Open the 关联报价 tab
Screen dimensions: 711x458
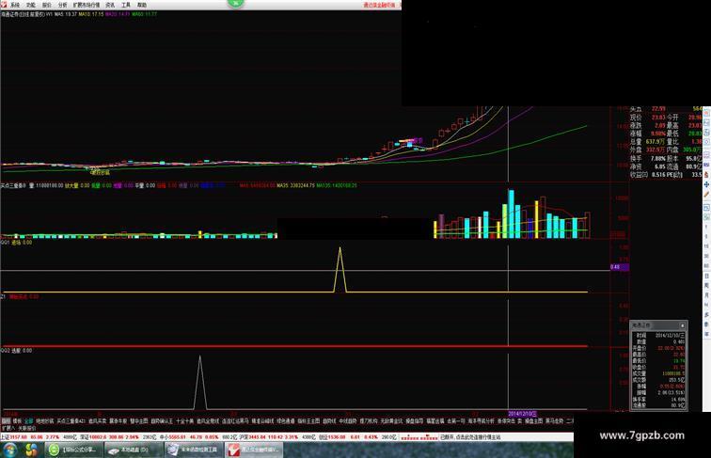[x=26, y=428]
